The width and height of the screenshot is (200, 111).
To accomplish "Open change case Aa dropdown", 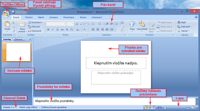I will [78, 30].
